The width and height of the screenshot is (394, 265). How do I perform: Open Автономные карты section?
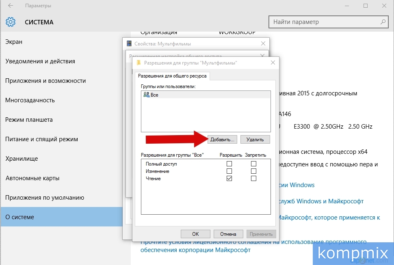[62, 178]
